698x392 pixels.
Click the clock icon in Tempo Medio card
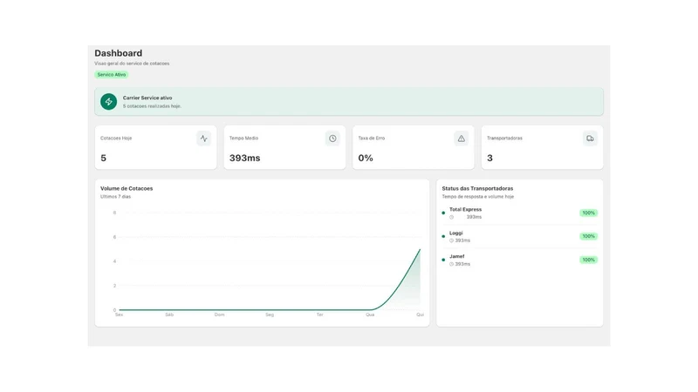pyautogui.click(x=332, y=139)
